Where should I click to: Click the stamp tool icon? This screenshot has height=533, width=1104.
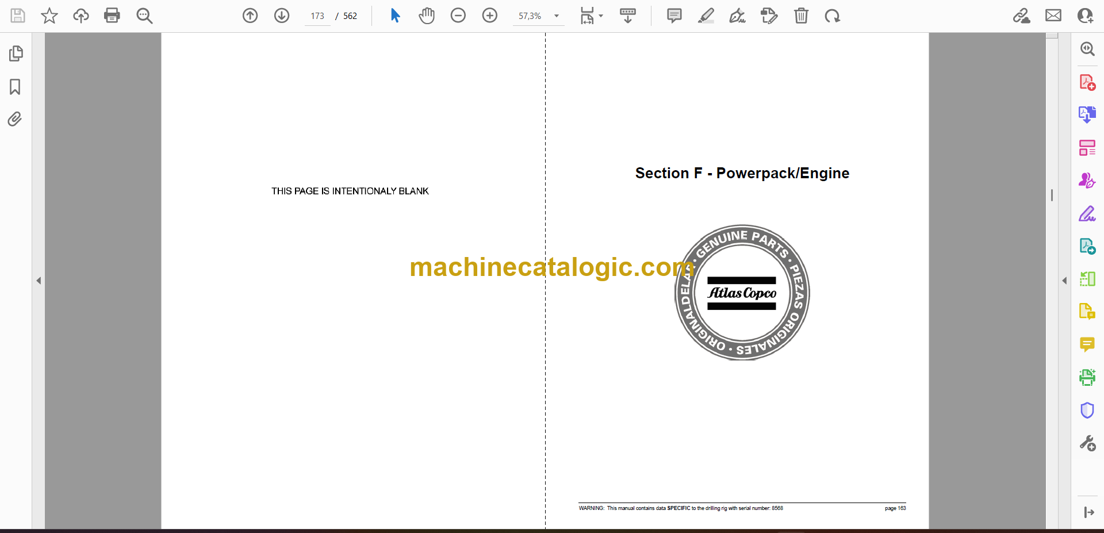click(x=769, y=16)
